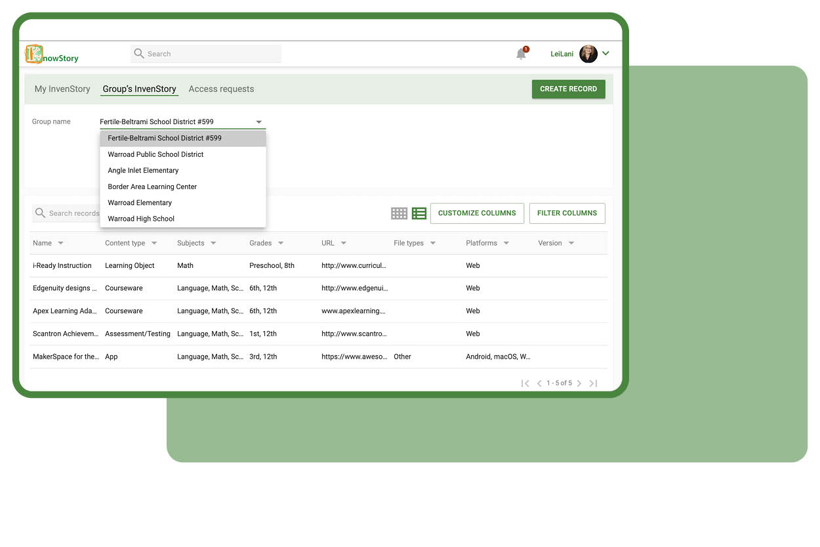Screen dimensions: 820x547
Task: Open the Content type column arrow
Action: tap(154, 243)
